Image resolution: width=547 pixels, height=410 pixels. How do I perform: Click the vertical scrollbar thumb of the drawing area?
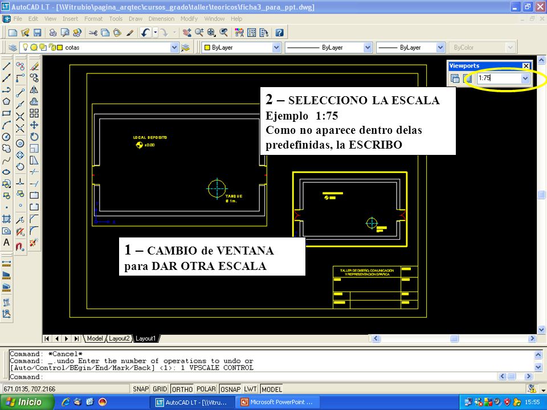(541, 194)
